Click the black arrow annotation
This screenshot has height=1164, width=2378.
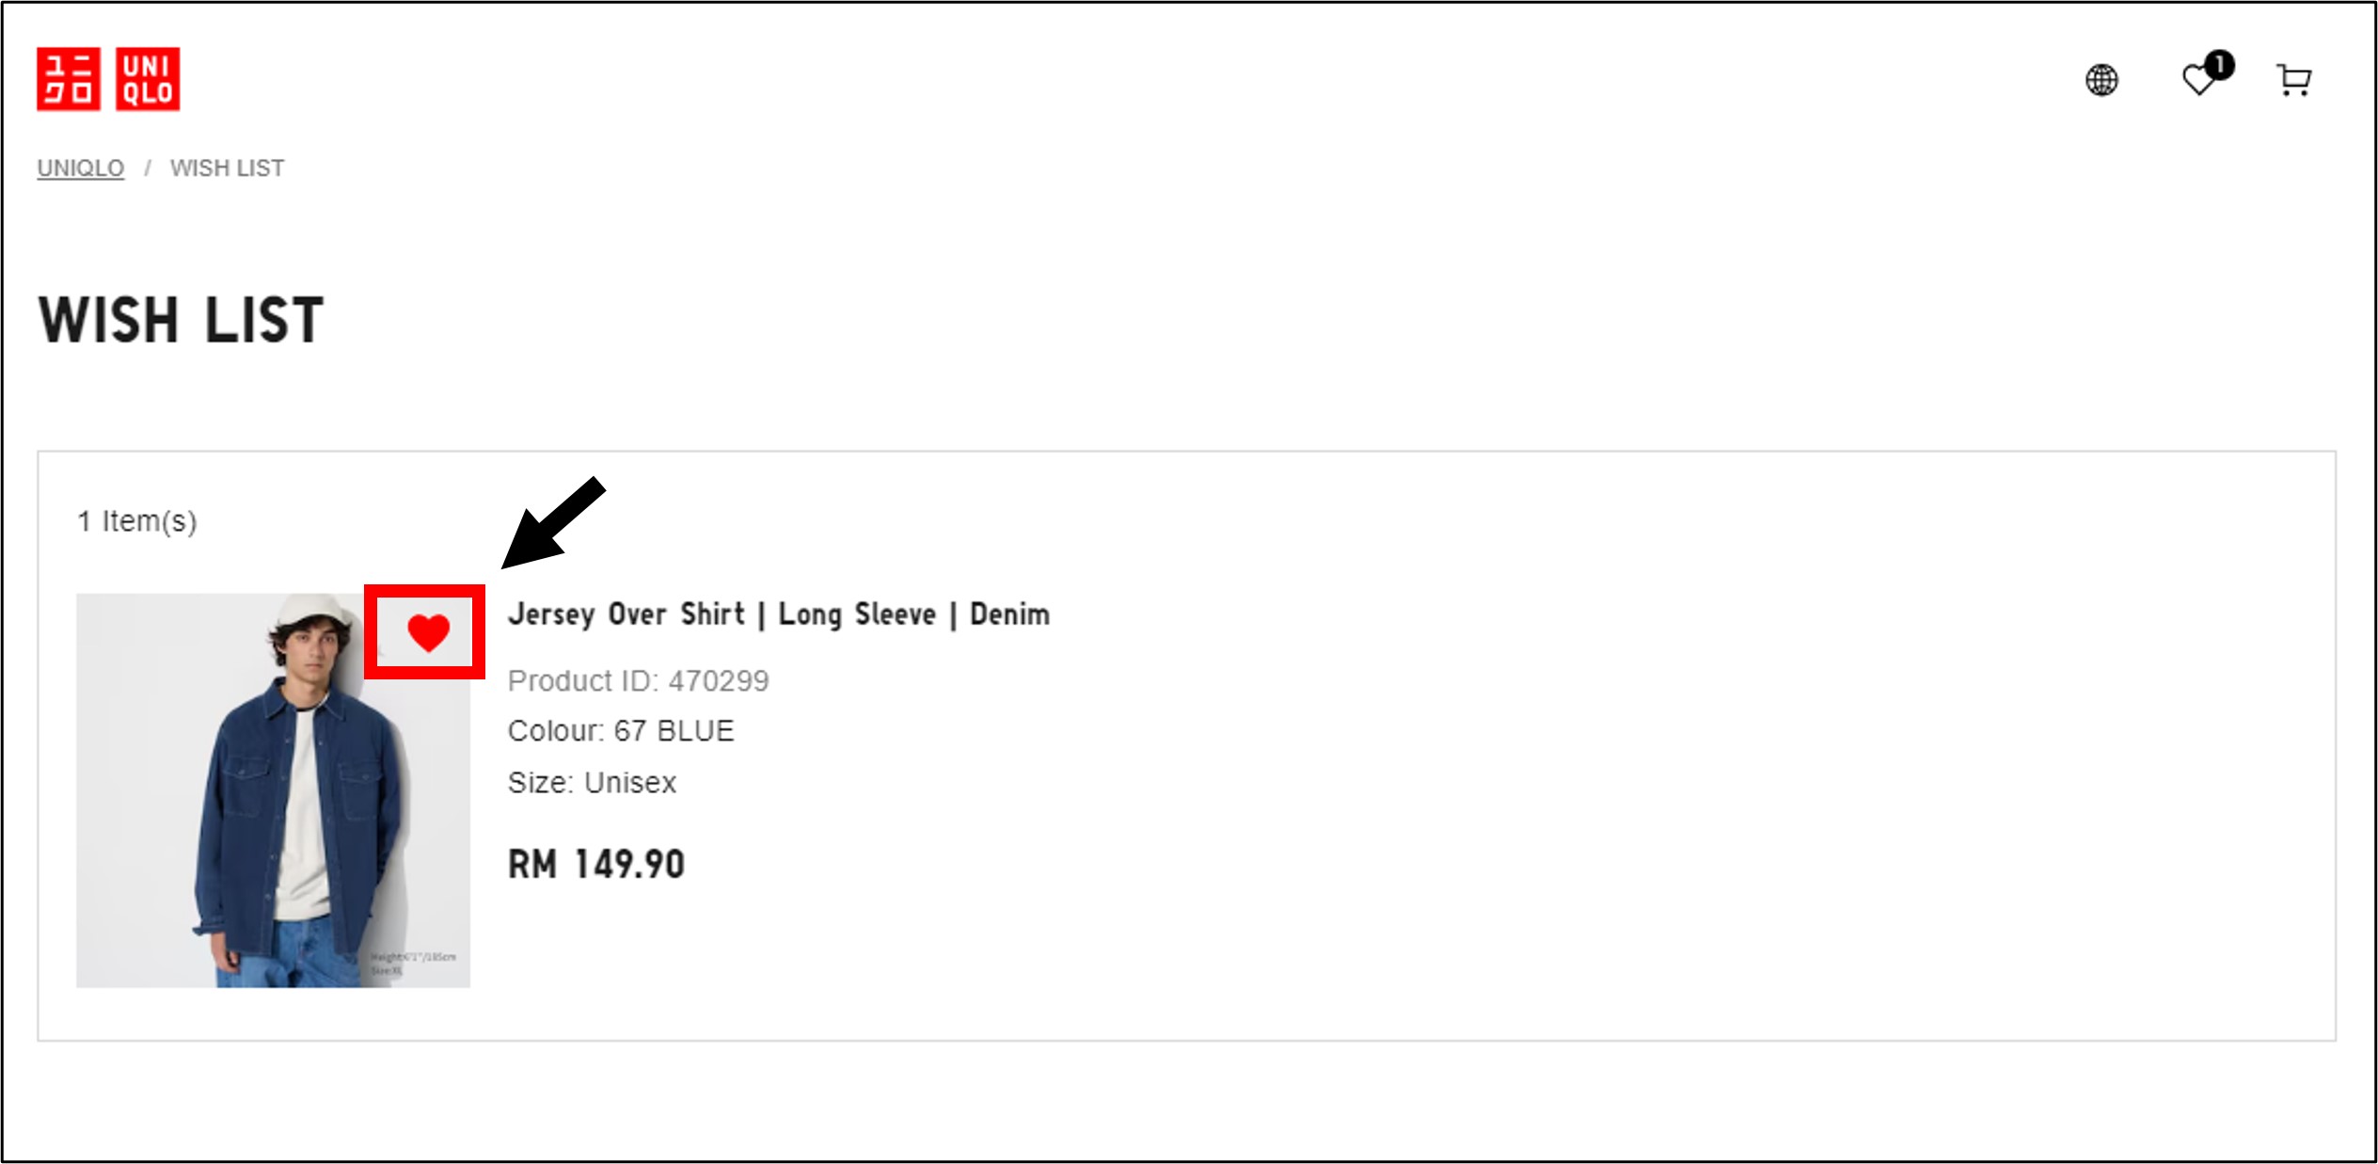[553, 522]
